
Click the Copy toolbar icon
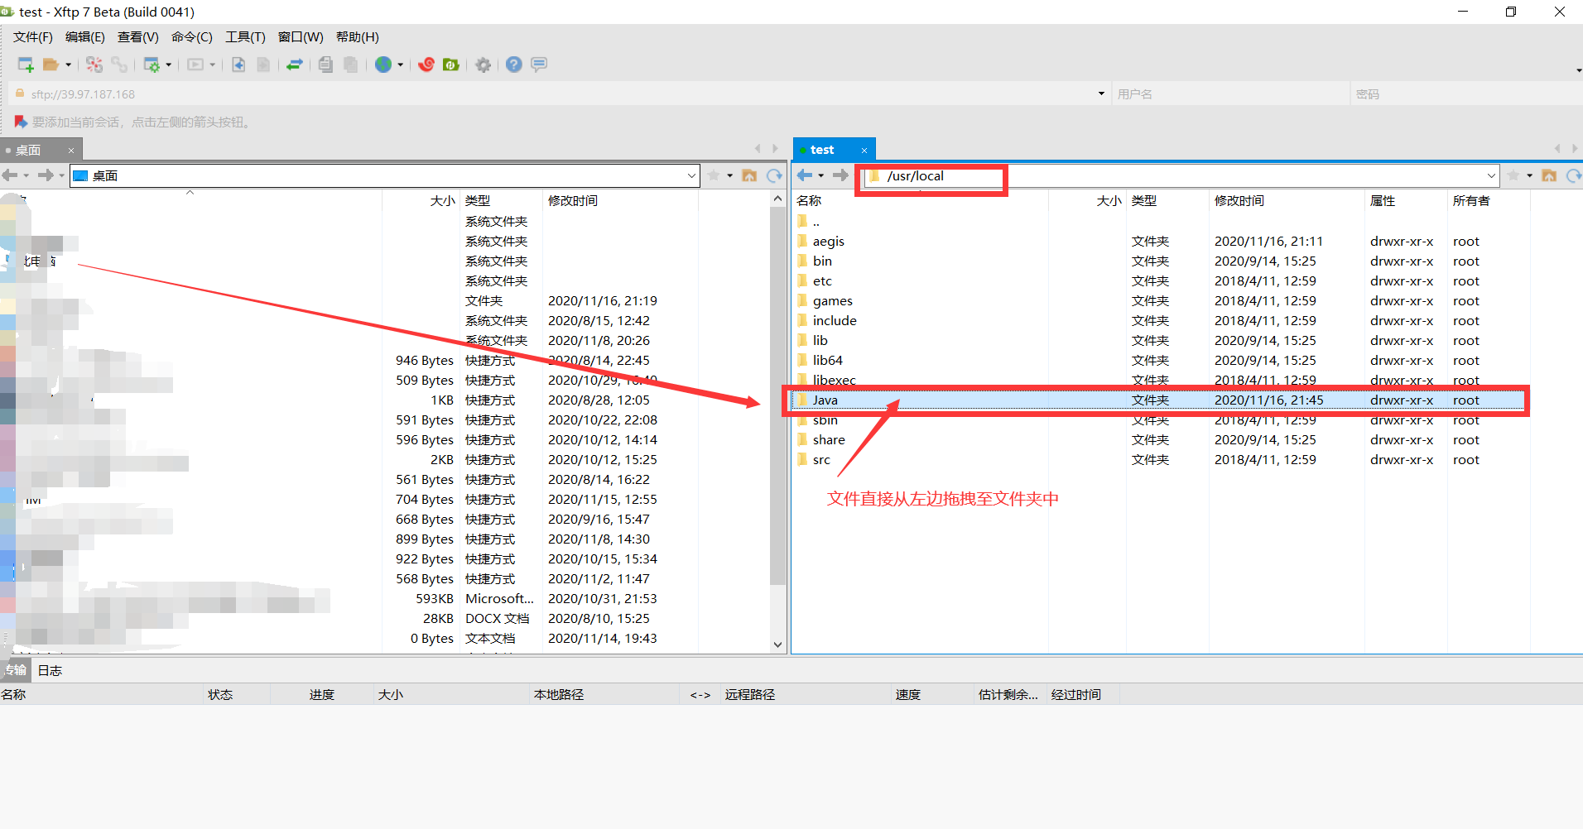pos(325,65)
